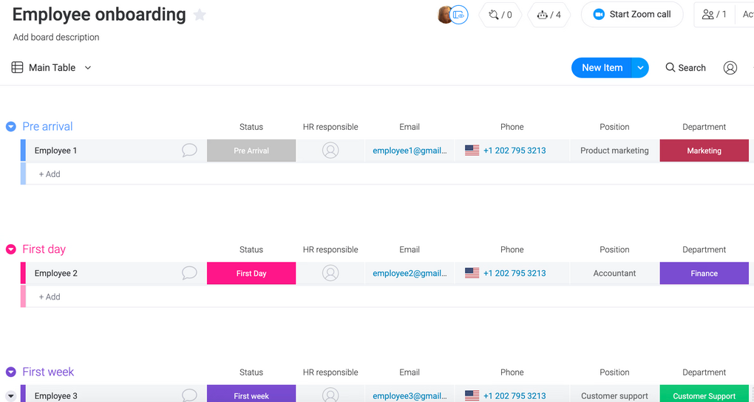
Task: Collapse the Pre arrival group
Action: pyautogui.click(x=10, y=127)
